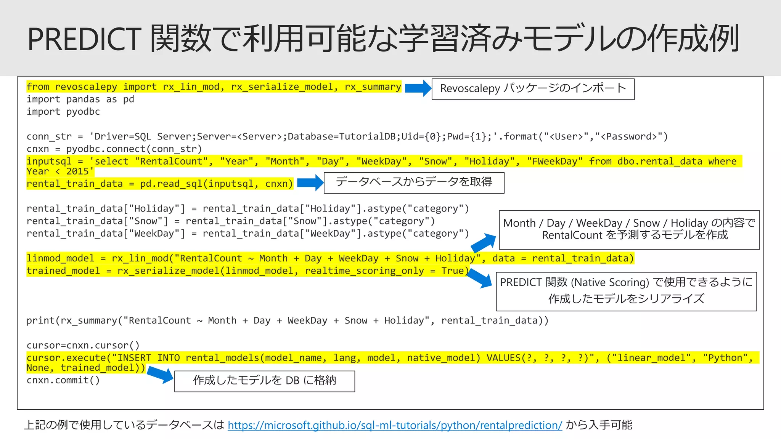
Task: Click the 'linmod_model = rx_lin_mod(' line
Action: click(330, 258)
